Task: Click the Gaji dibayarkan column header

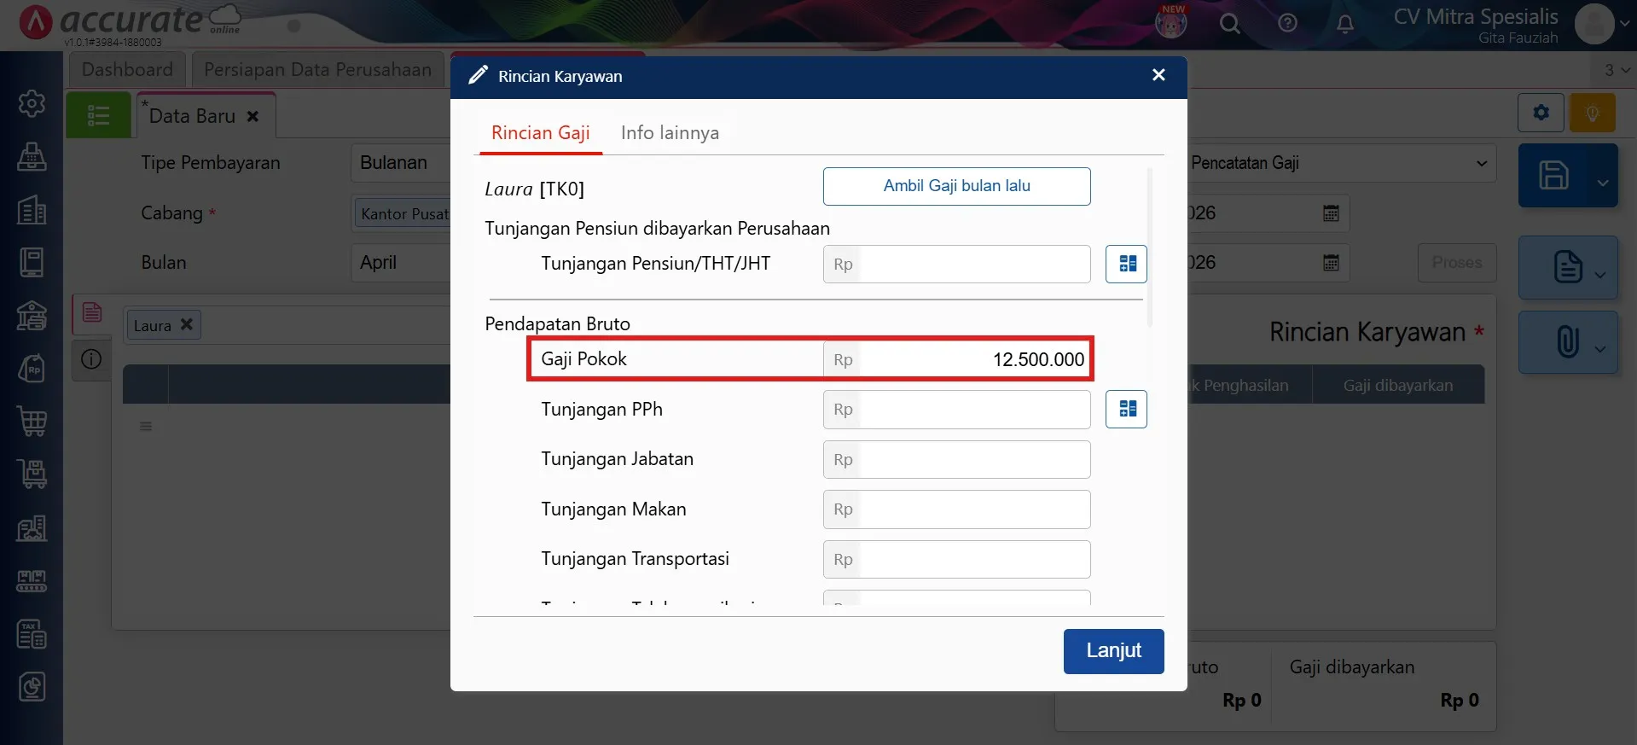Action: (1397, 386)
